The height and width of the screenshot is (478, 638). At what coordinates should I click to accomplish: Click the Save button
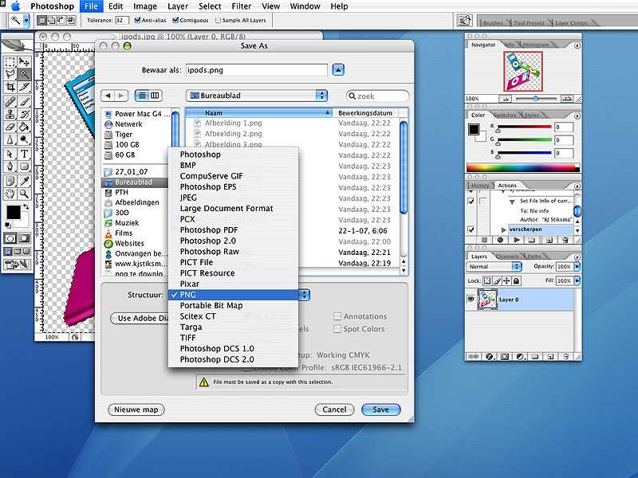point(380,409)
